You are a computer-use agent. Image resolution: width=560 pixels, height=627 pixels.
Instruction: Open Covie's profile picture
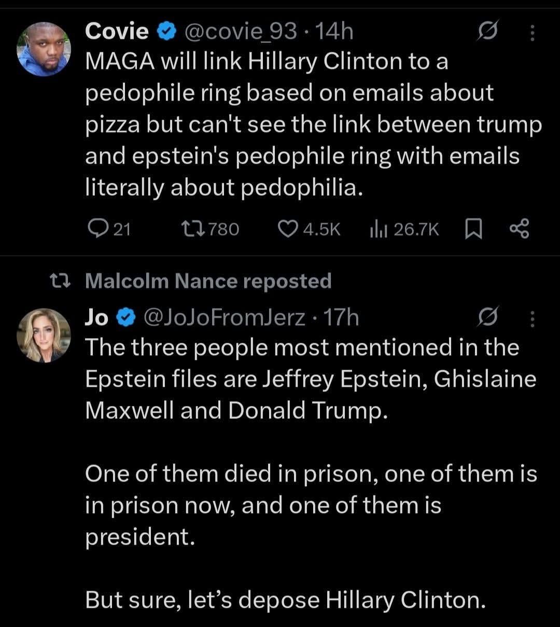coord(44,49)
